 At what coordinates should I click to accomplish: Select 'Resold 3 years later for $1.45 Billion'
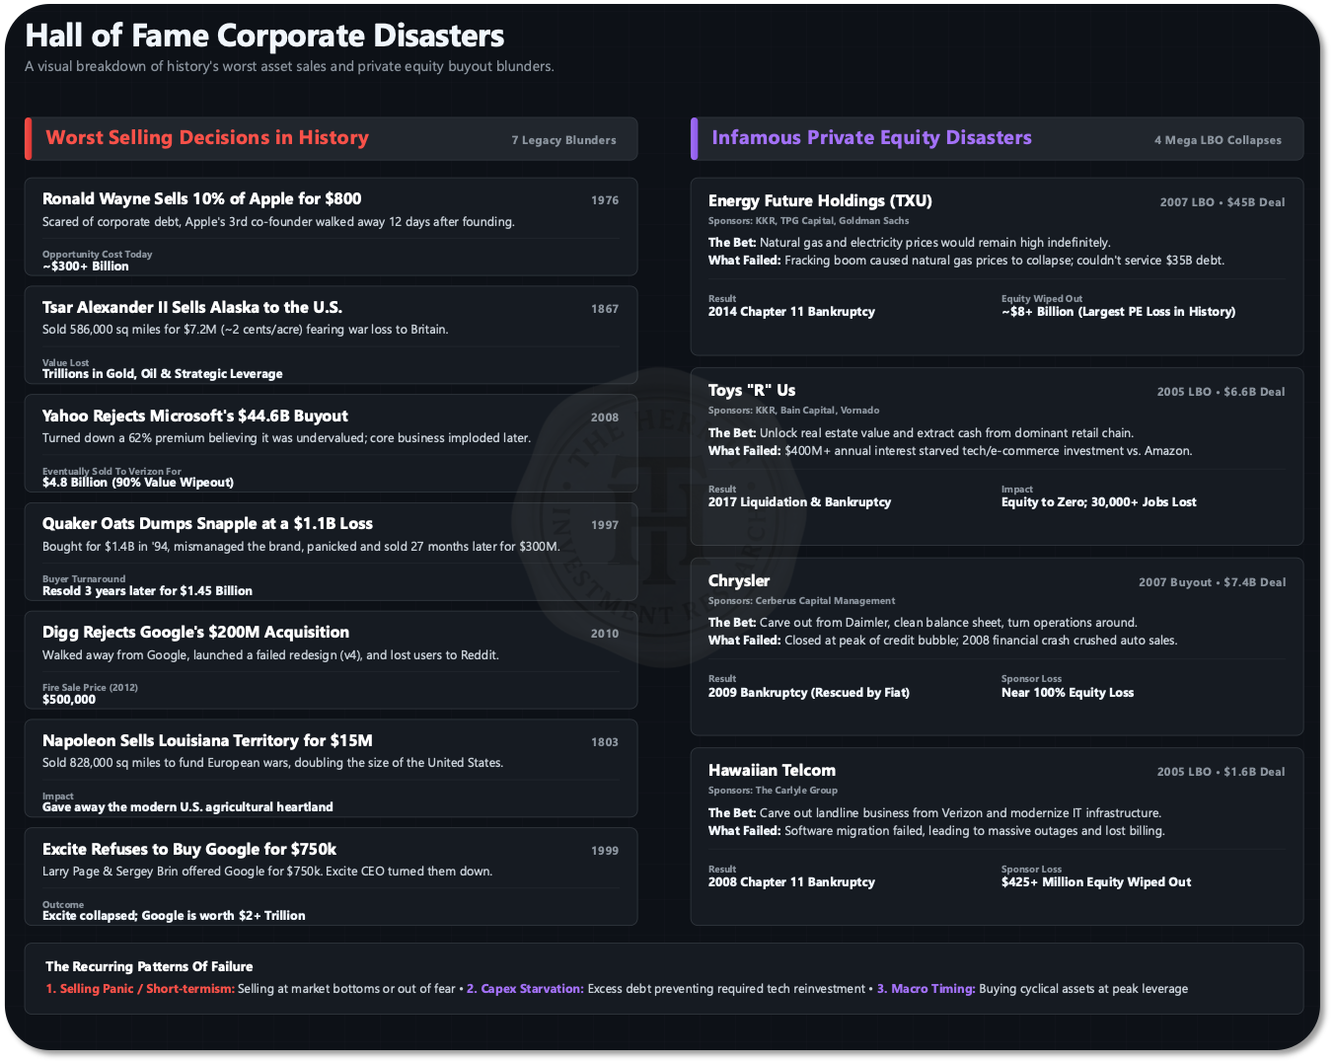tap(147, 591)
